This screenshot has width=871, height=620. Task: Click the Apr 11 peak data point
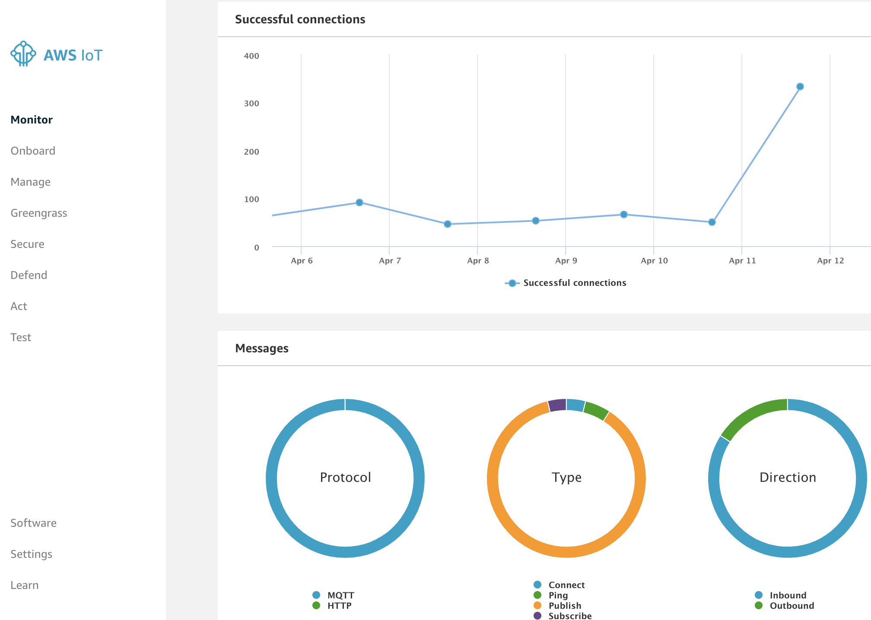[800, 86]
